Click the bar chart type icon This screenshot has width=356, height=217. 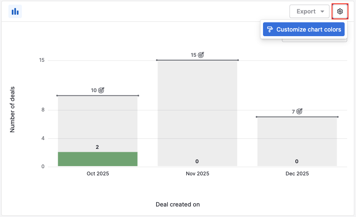point(15,11)
